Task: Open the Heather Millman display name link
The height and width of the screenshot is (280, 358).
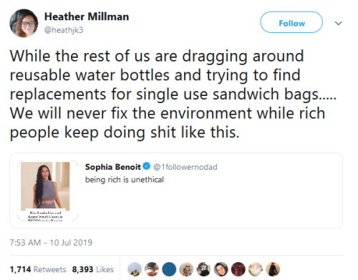Action: tap(87, 16)
